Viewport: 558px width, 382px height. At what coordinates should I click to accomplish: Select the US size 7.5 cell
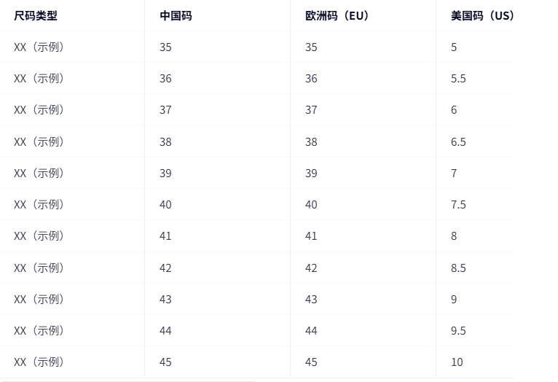[x=458, y=205]
